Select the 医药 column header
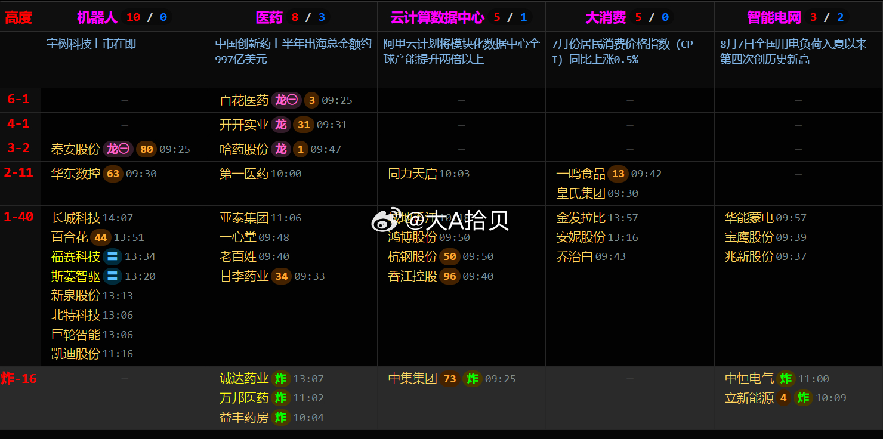This screenshot has width=883, height=439. tap(269, 17)
